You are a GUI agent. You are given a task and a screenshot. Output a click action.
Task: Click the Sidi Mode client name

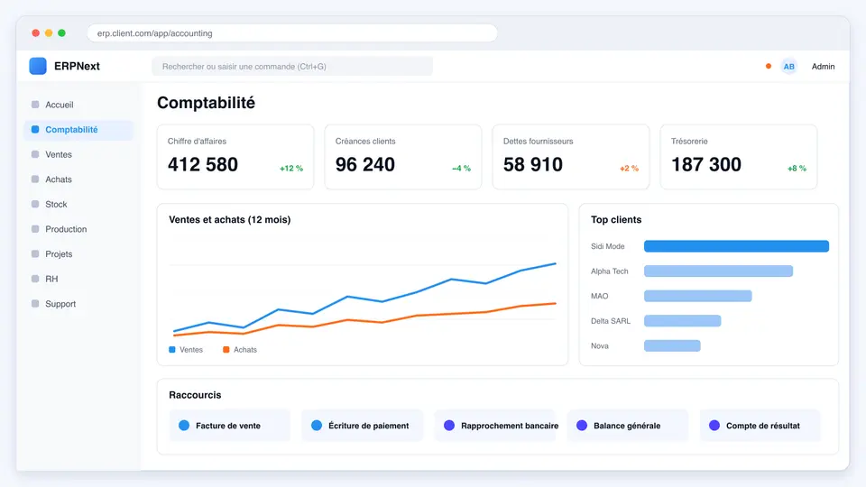point(607,246)
